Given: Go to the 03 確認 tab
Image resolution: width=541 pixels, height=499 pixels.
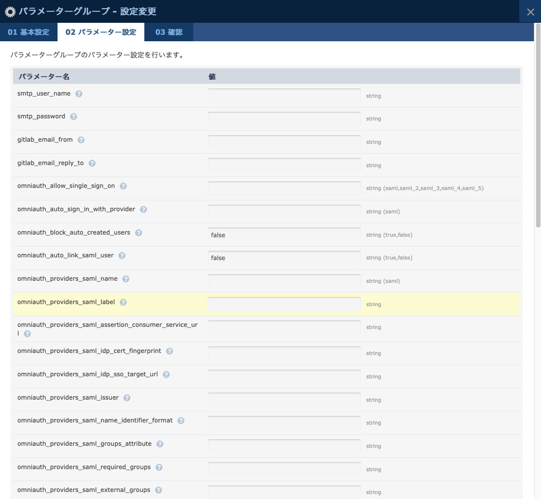Looking at the screenshot, I should click(x=169, y=32).
